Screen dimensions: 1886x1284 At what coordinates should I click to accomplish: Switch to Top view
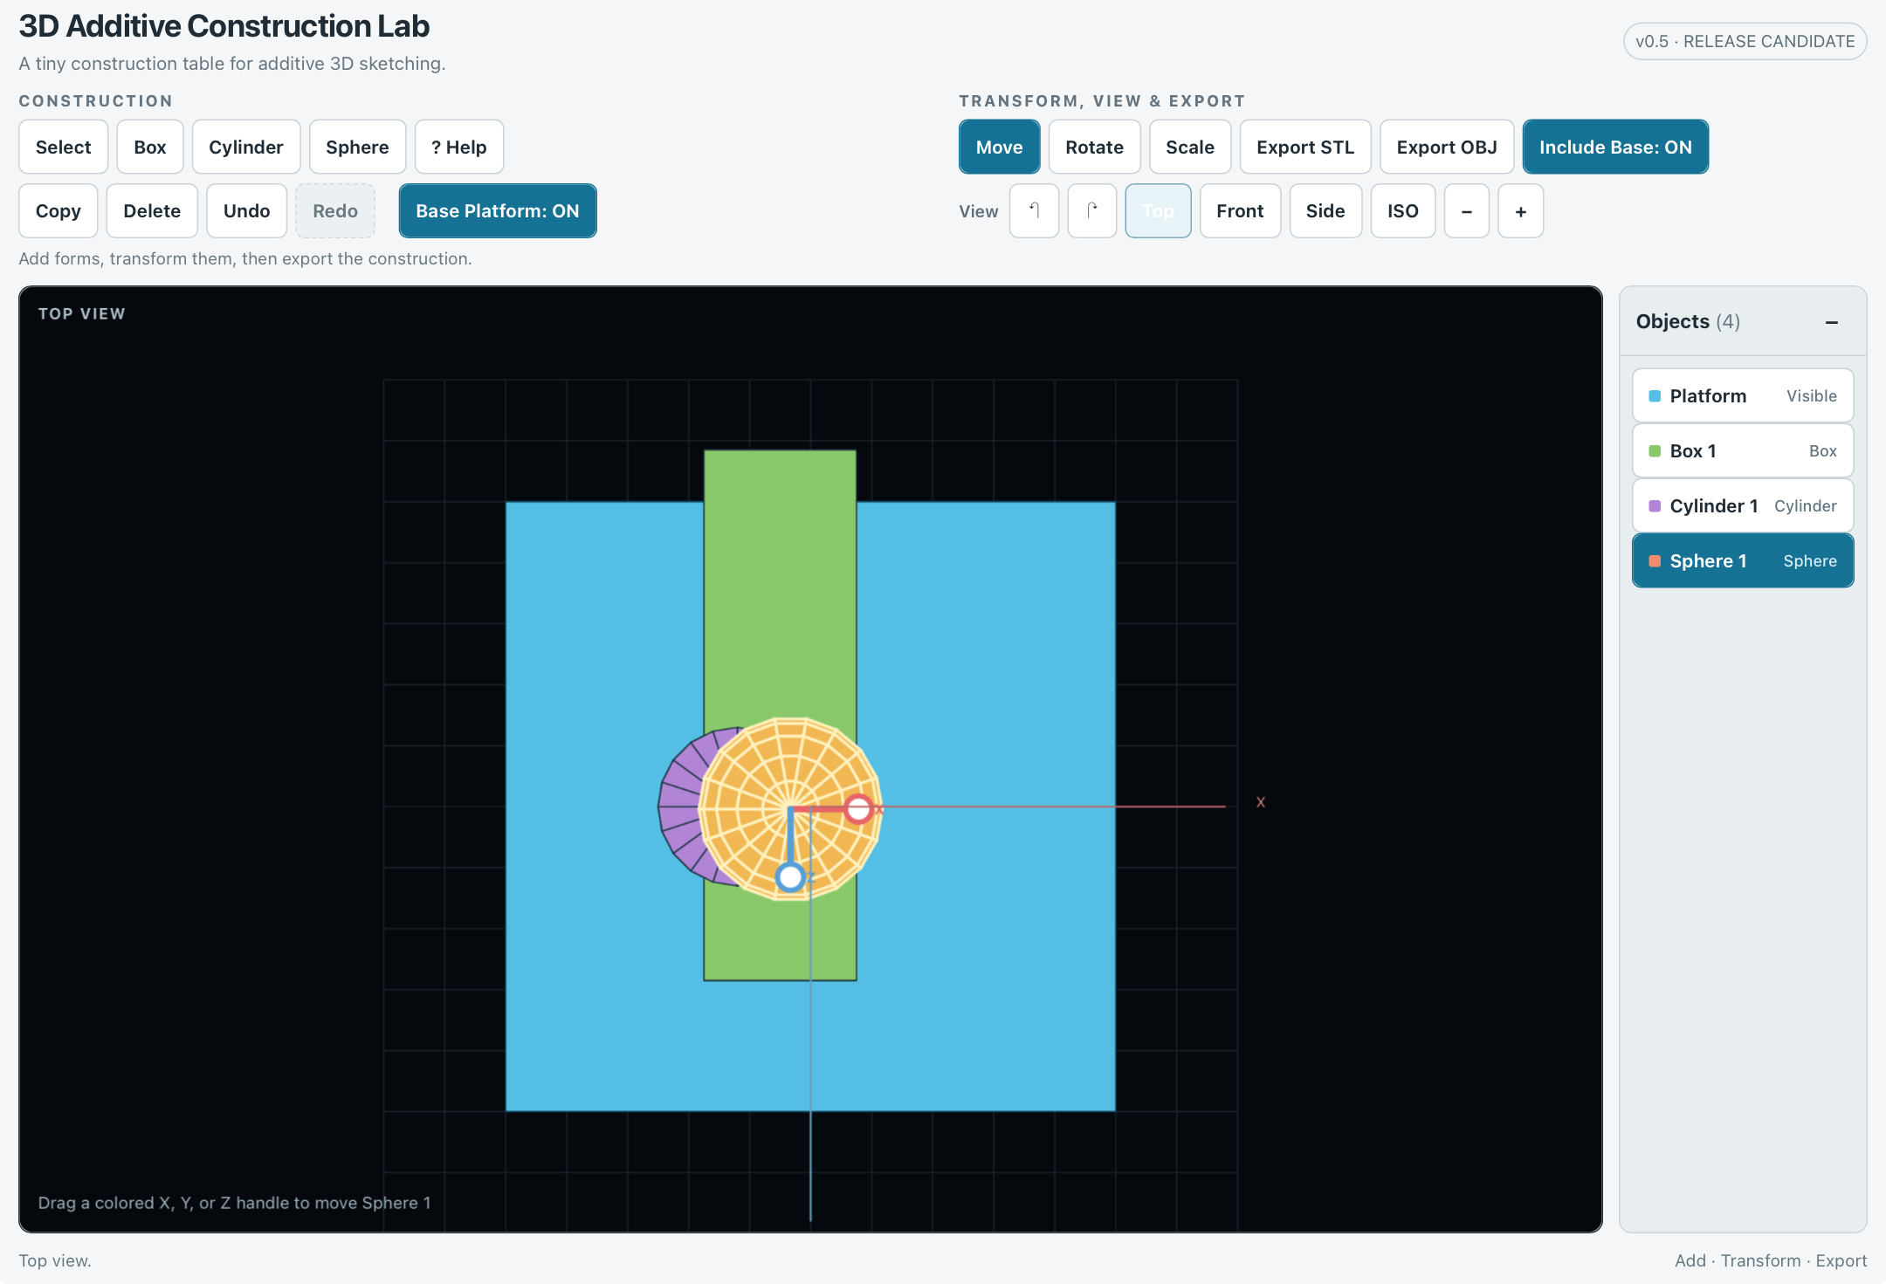[1158, 210]
